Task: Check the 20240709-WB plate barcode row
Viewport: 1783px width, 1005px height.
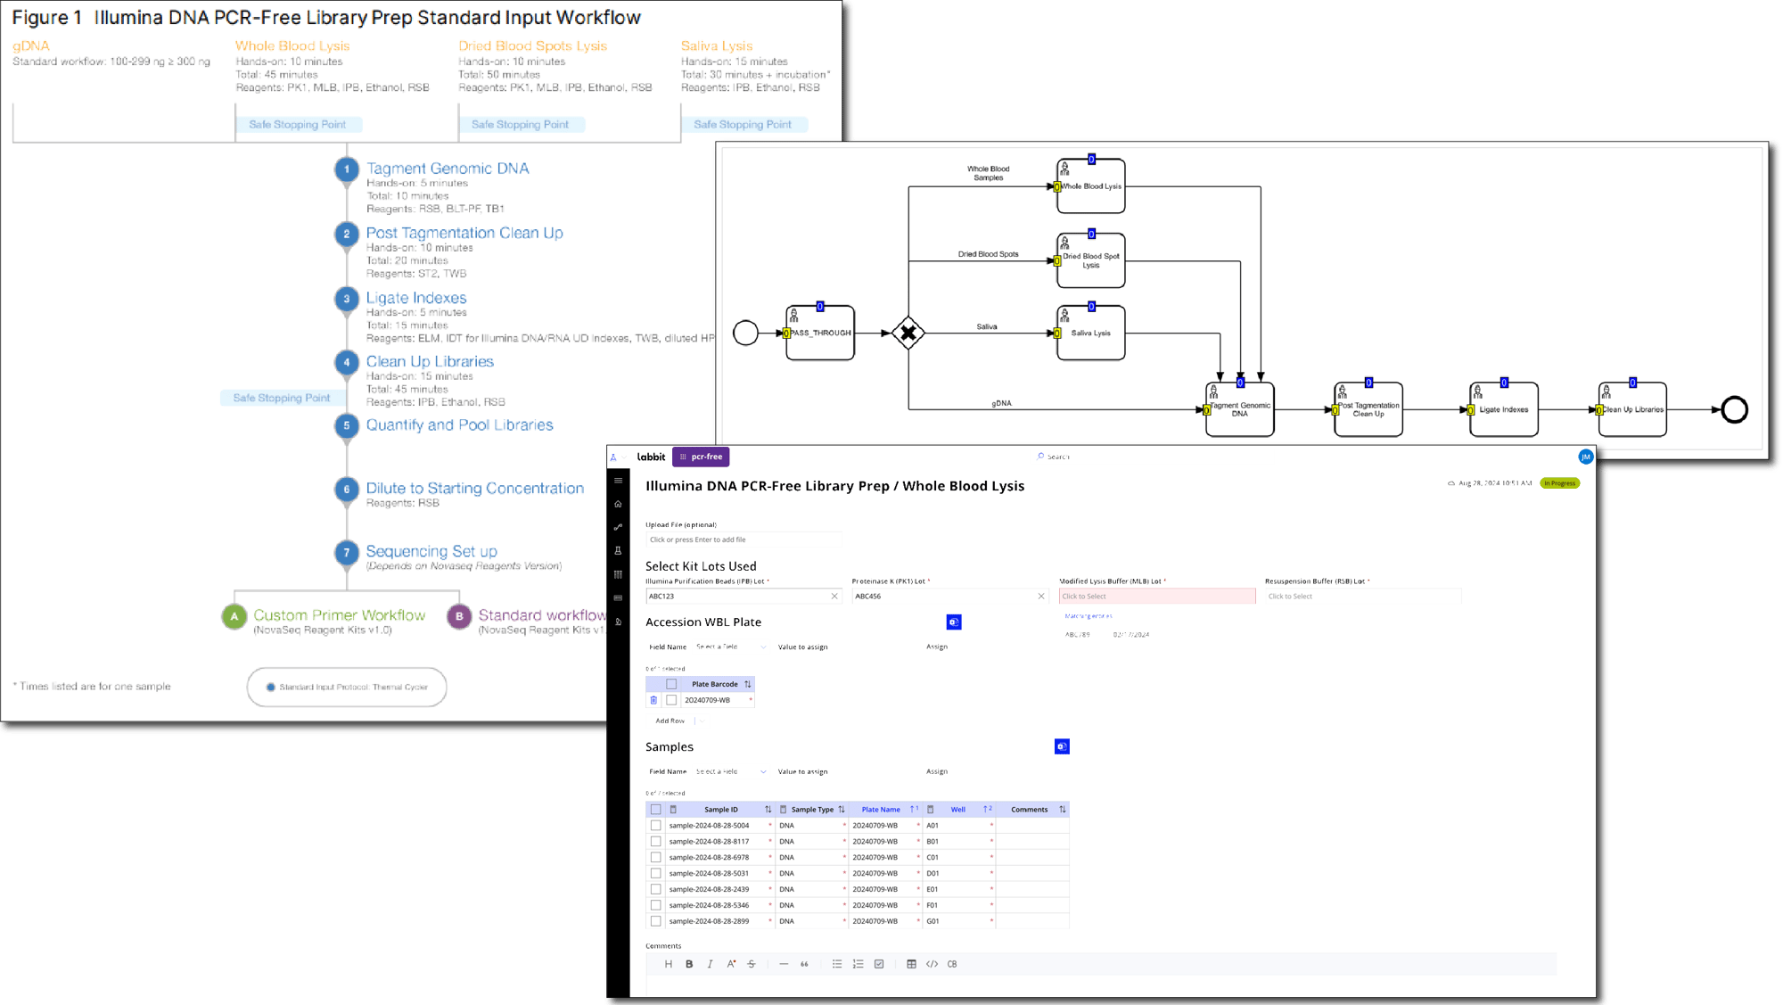Action: click(x=671, y=700)
